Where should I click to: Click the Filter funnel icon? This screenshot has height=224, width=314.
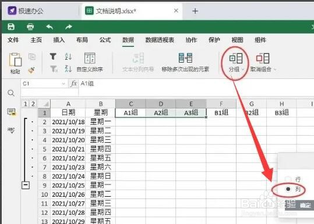(x=53, y=56)
